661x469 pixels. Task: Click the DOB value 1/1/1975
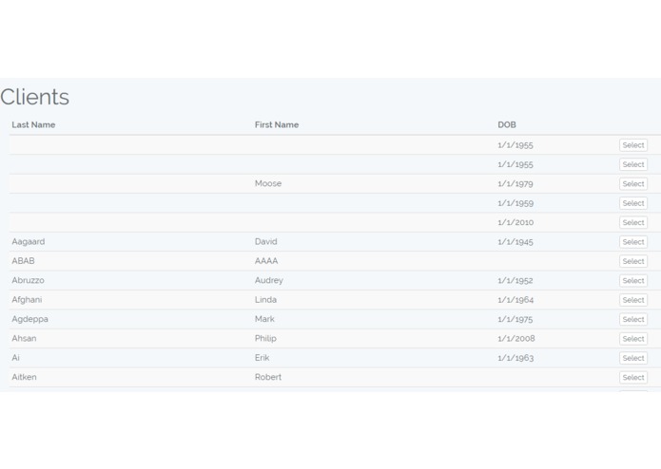point(515,319)
